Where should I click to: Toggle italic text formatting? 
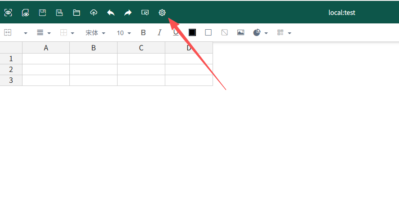point(159,32)
